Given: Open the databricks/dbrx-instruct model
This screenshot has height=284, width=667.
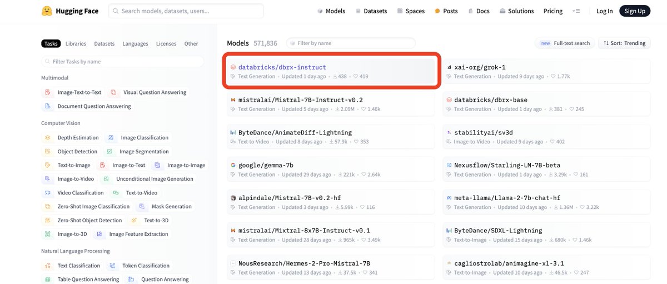Looking at the screenshot, I should 331,71.
